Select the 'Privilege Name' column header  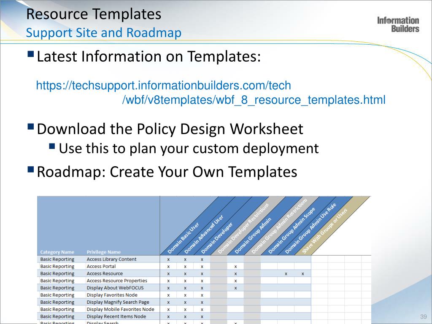coord(104,252)
